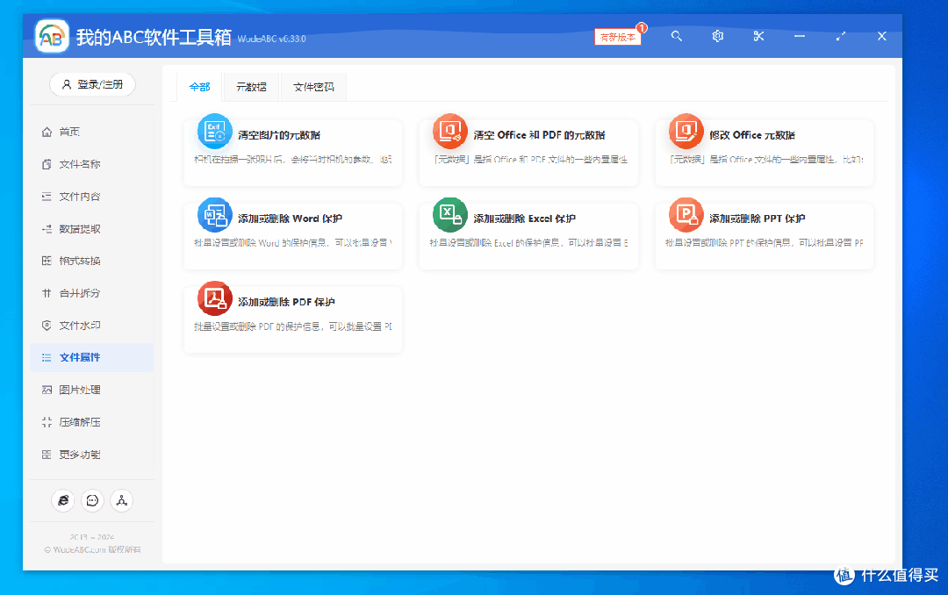Image resolution: width=948 pixels, height=595 pixels.
Task: Click the 数据提取 sidebar icon
Action: point(47,228)
